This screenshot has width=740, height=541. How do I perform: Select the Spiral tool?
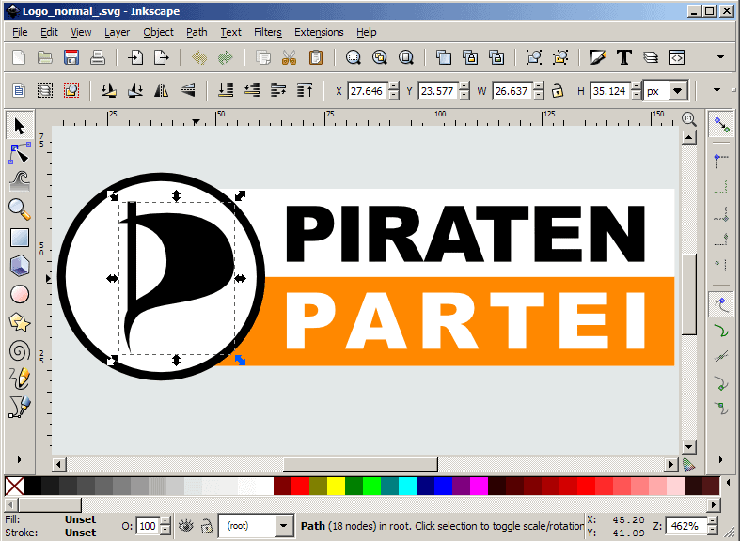pos(20,350)
